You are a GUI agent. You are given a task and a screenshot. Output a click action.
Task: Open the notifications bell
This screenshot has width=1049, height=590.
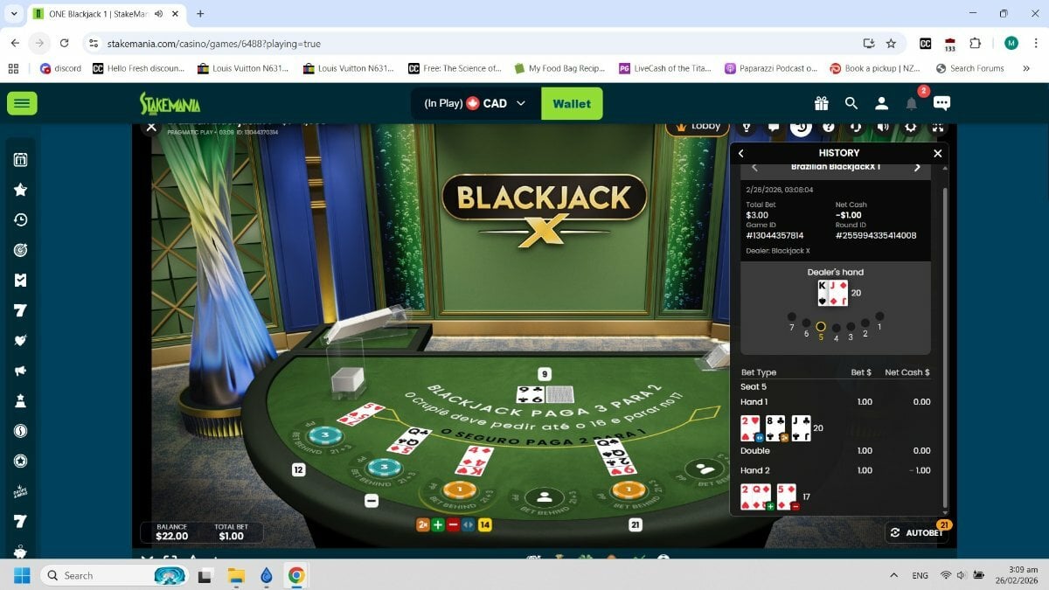click(911, 103)
